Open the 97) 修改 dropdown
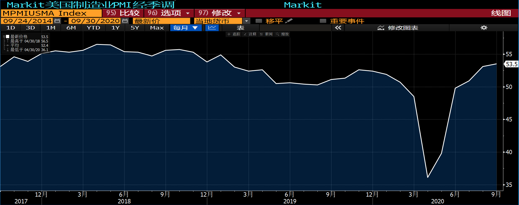The width and height of the screenshot is (519, 205). [220, 13]
